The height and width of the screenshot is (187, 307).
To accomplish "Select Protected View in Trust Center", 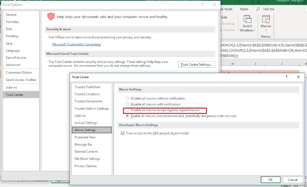I will coord(85,137).
